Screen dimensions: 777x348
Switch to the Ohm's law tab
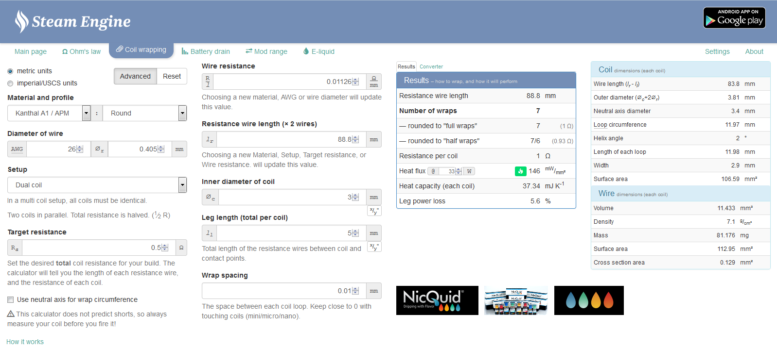tap(81, 51)
